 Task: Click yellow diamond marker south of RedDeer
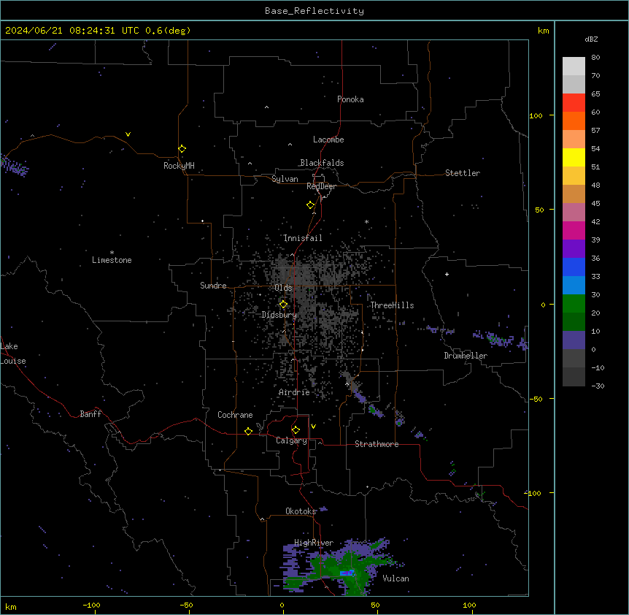(x=310, y=205)
